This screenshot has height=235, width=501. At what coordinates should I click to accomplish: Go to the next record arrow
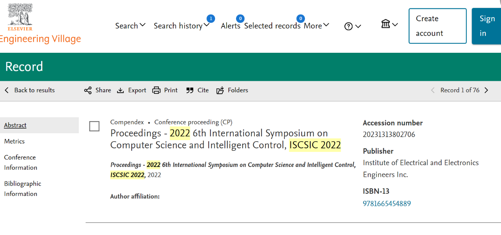pos(486,90)
